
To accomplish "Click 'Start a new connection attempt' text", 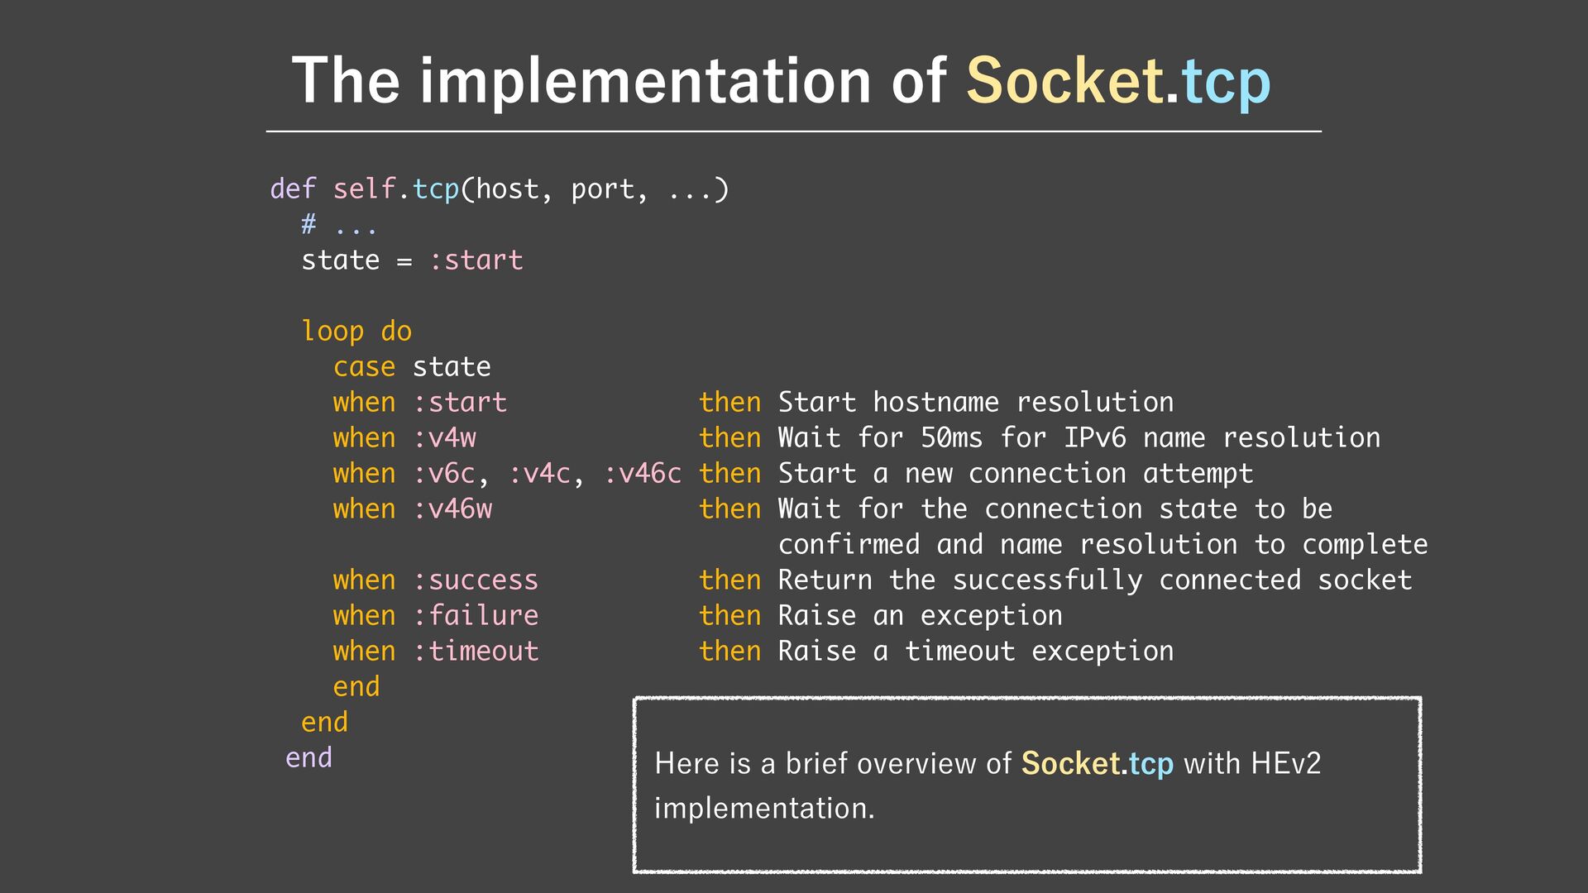I will click(1016, 474).
